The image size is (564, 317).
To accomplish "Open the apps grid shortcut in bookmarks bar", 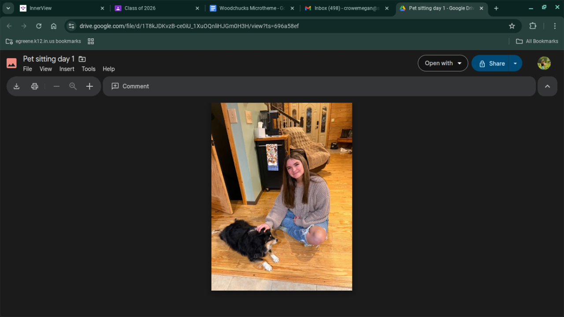I will tap(91, 41).
